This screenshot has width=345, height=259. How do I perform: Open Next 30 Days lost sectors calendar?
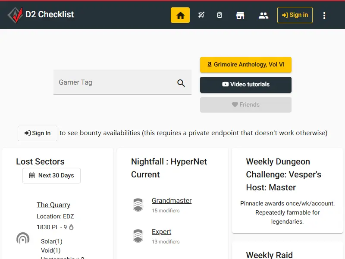tap(51, 176)
